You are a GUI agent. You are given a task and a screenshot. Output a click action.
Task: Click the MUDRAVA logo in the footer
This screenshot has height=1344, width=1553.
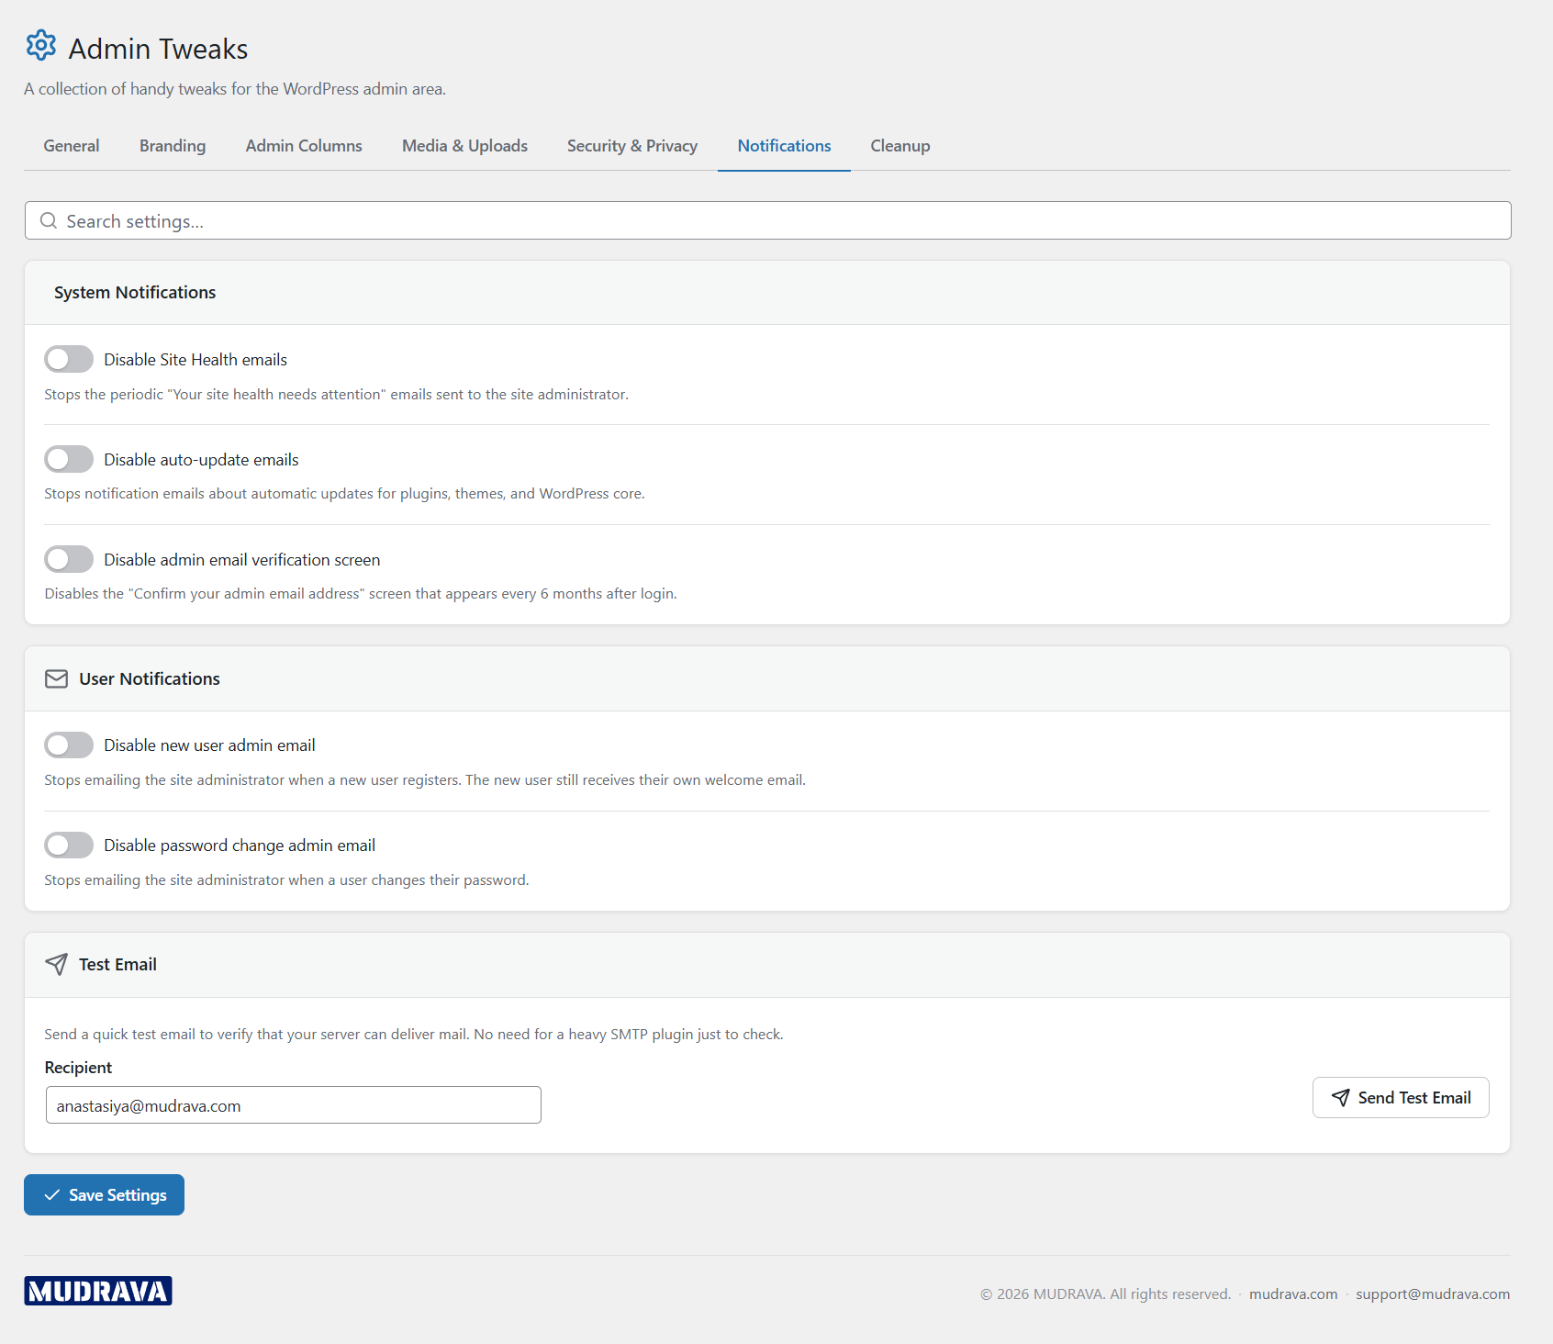[97, 1290]
